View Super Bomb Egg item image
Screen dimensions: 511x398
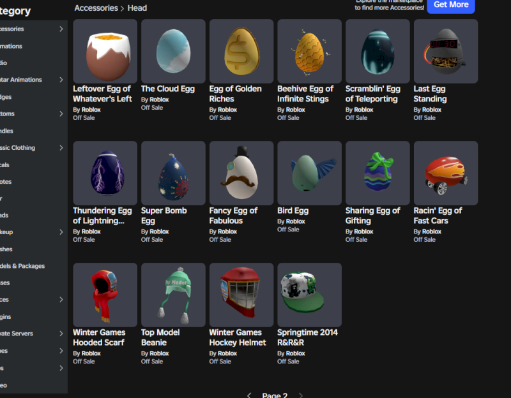173,173
